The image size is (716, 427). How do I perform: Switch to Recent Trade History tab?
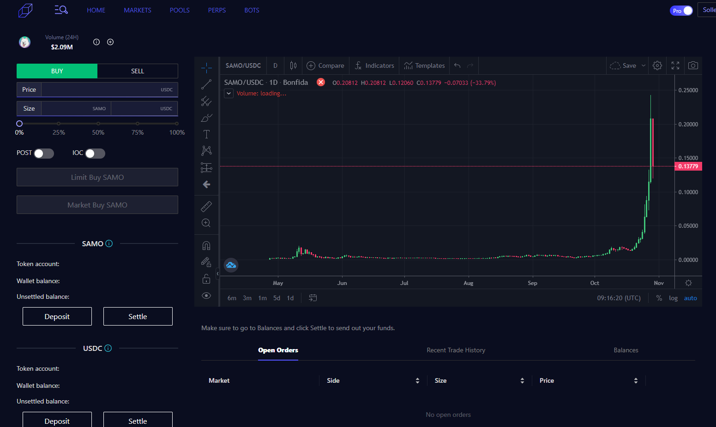(x=456, y=350)
